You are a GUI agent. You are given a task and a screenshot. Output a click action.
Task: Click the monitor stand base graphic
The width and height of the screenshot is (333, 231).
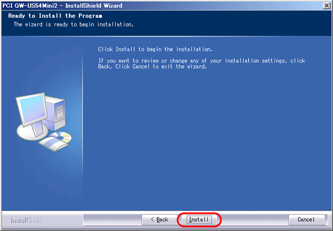point(32,132)
